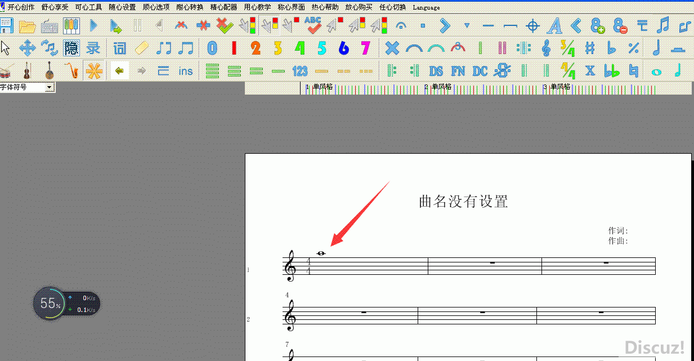
Task: Open the 舒心享受 menu
Action: pos(55,7)
